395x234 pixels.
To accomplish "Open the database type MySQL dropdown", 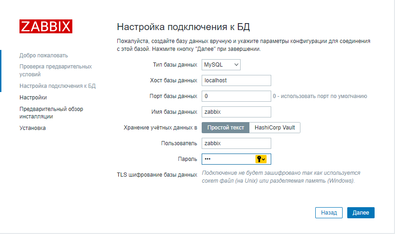I will (x=221, y=65).
